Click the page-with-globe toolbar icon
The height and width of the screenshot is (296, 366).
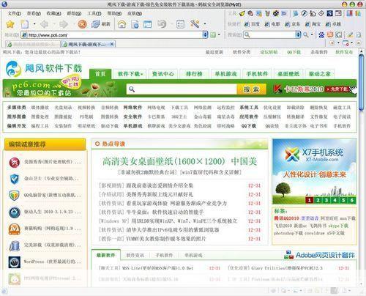135,24
